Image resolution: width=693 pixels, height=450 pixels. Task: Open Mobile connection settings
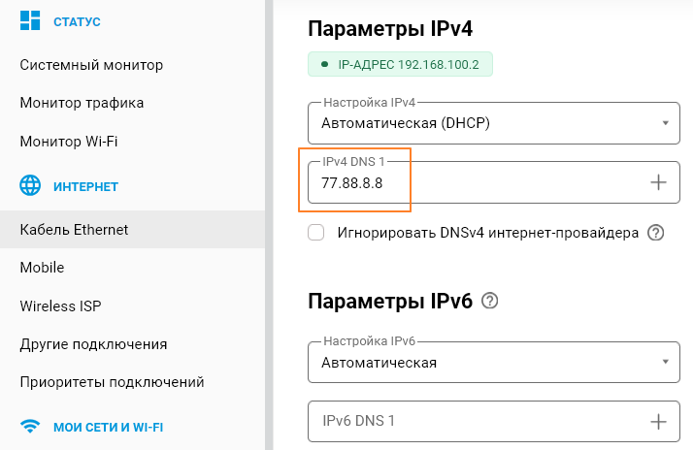pos(42,268)
